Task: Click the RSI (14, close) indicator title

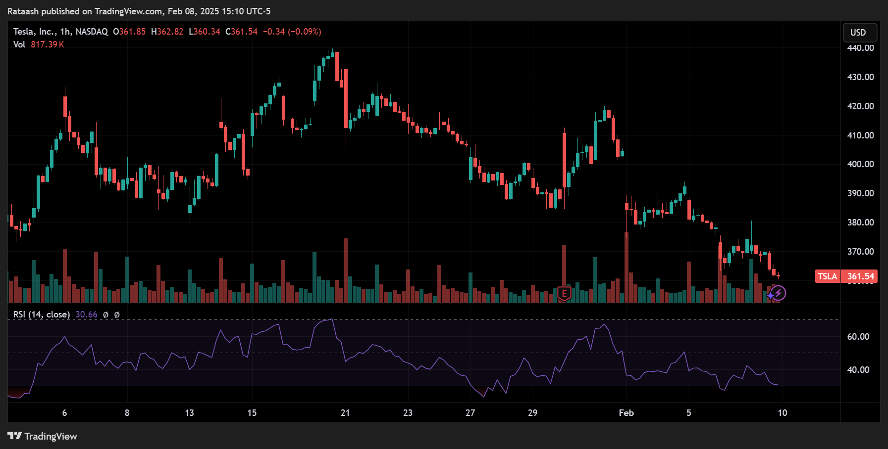Action: click(x=42, y=314)
